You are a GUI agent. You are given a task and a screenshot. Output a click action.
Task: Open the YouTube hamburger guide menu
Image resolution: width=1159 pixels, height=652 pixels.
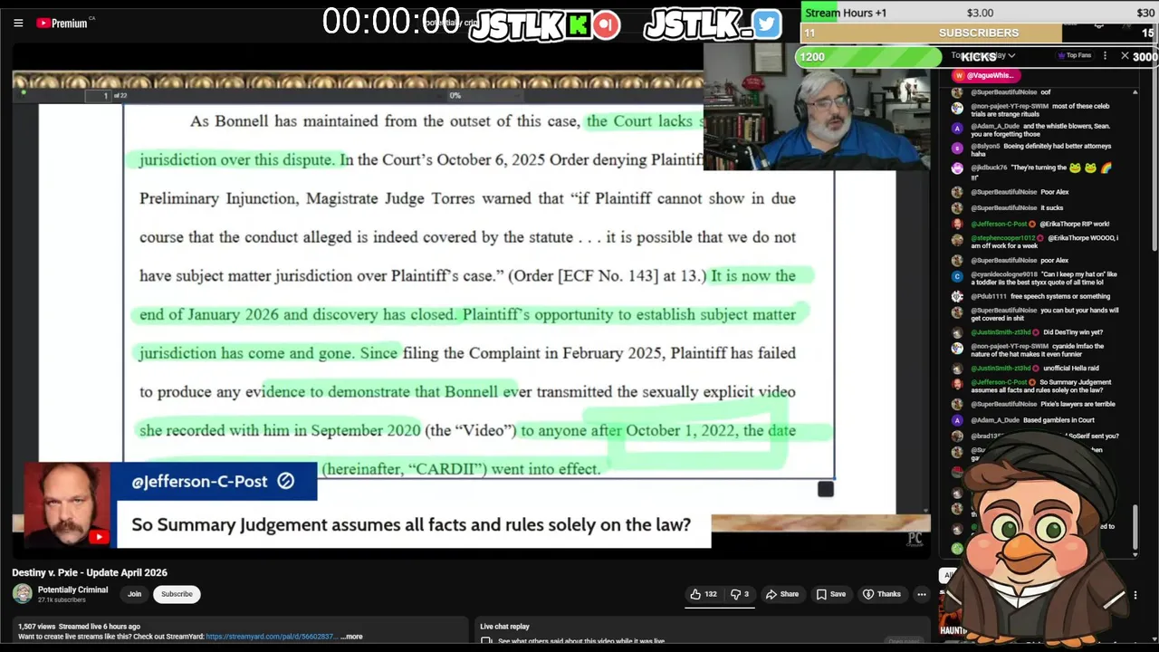[x=18, y=23]
